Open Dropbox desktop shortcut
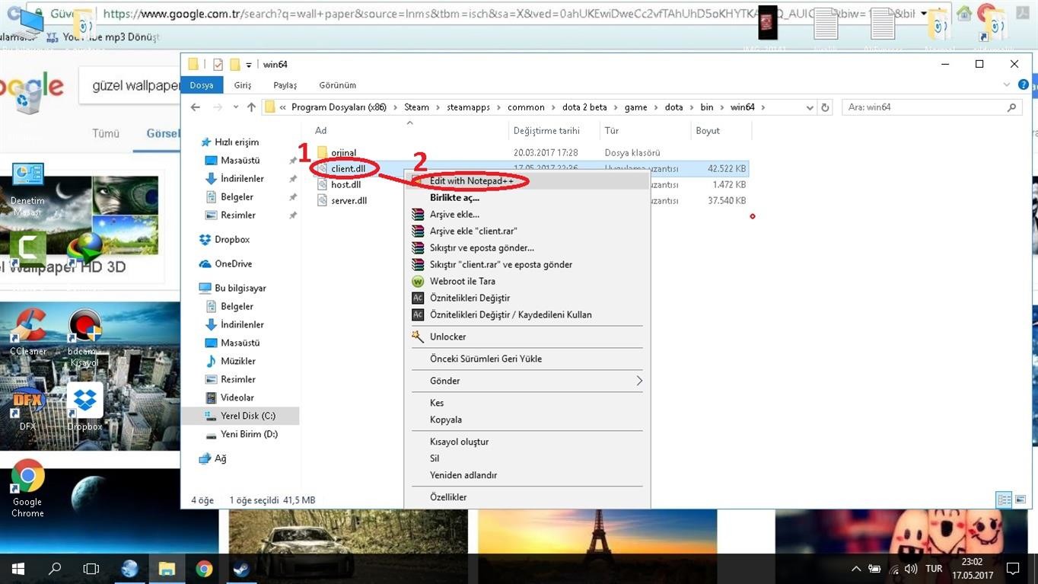The width and height of the screenshot is (1038, 584). [84, 407]
